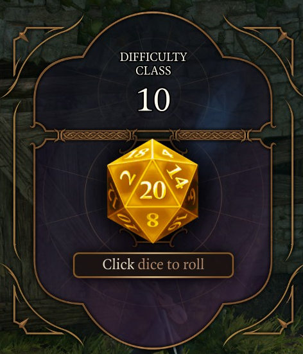
Task: Select the 'Click dice to roll' banner
Action: click(x=153, y=265)
